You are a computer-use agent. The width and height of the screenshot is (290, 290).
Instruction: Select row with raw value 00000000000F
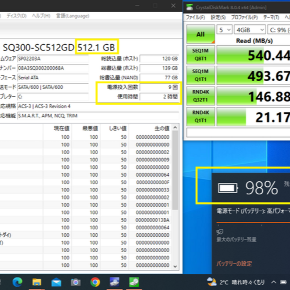(x=85, y=182)
